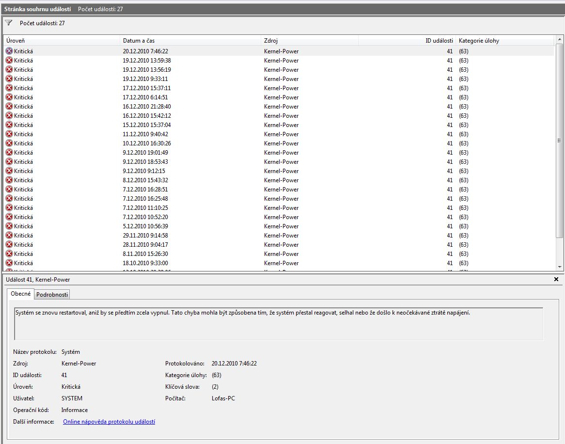This screenshot has width=565, height=444.
Task: Click scroll up arrow of event list
Action: pos(560,39)
